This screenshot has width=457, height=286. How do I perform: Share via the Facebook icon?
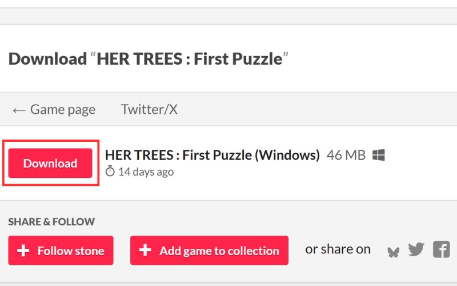[x=441, y=249]
